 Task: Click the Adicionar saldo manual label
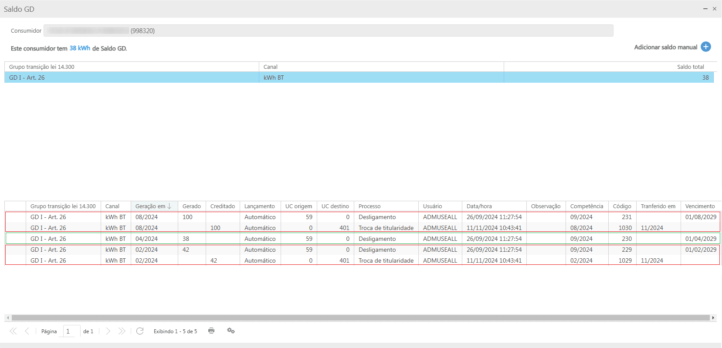(x=665, y=47)
